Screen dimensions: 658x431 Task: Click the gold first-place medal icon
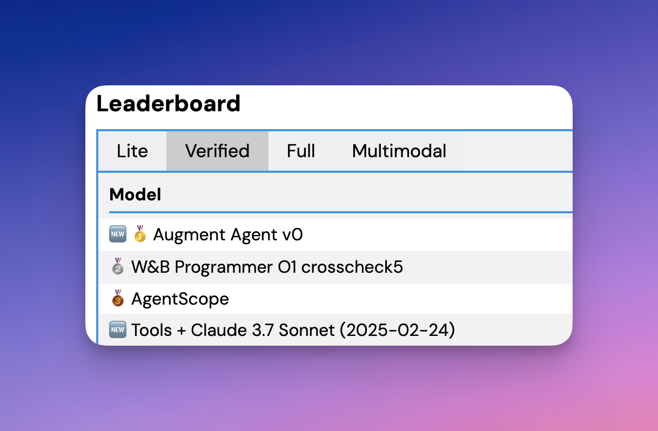click(x=140, y=235)
